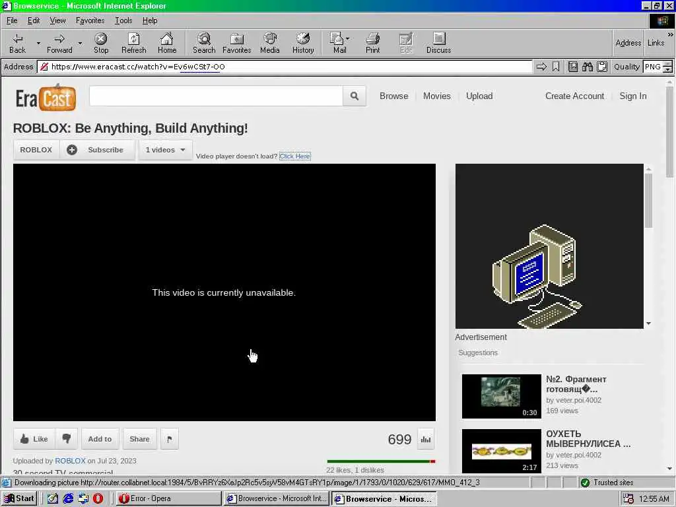676x507 pixels.
Task: Click the Trusted sites status bar zone
Action: (613, 483)
